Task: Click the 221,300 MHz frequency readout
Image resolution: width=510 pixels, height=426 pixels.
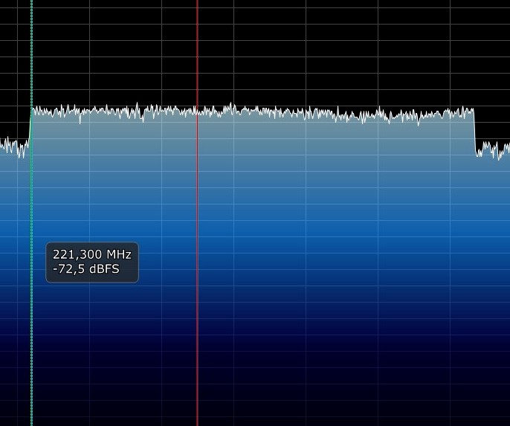Action: click(x=92, y=254)
